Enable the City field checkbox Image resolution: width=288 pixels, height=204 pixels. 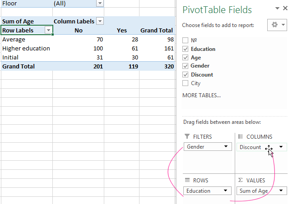(185, 83)
